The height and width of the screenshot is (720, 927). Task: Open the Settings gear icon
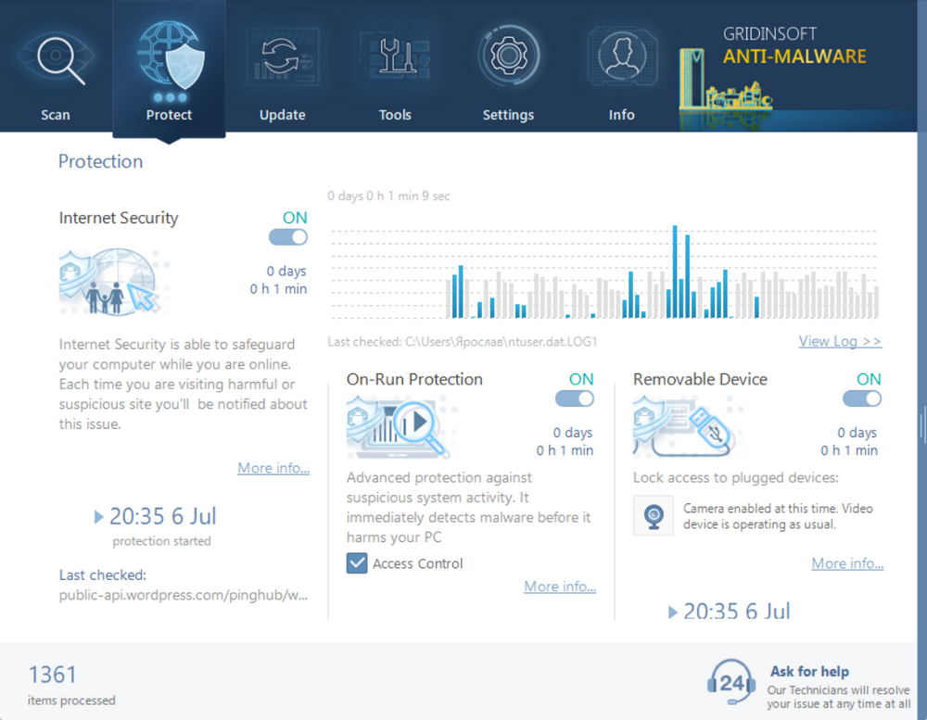(x=508, y=57)
